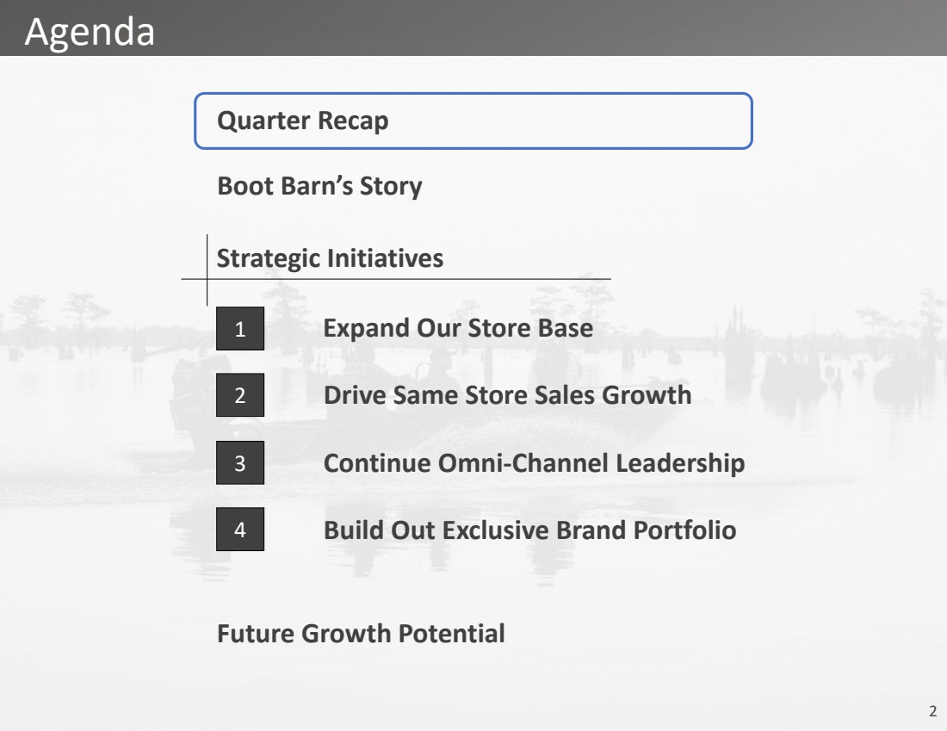Click the Boot Barn's Story entry

click(x=319, y=186)
